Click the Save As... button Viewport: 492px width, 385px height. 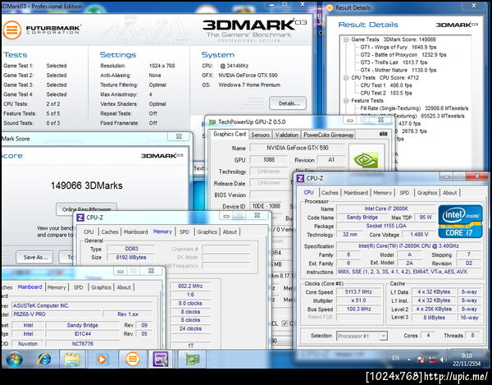(x=34, y=257)
